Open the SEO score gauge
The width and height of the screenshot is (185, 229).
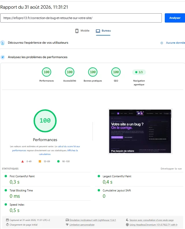(116, 72)
